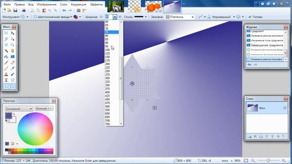292x164 pixels.
Task: Switch to the orange flowers image thumbnail
Action: click(153, 6)
